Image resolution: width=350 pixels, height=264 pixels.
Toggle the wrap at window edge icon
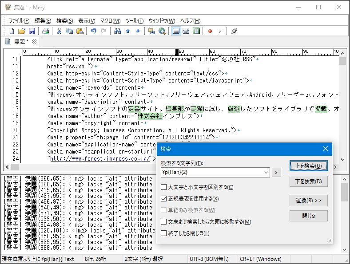click(196, 31)
